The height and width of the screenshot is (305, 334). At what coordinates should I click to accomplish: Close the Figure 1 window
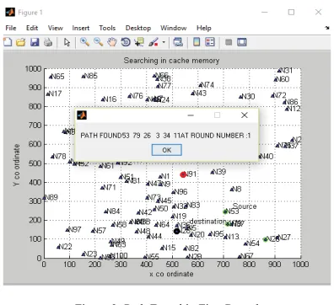pos(318,12)
